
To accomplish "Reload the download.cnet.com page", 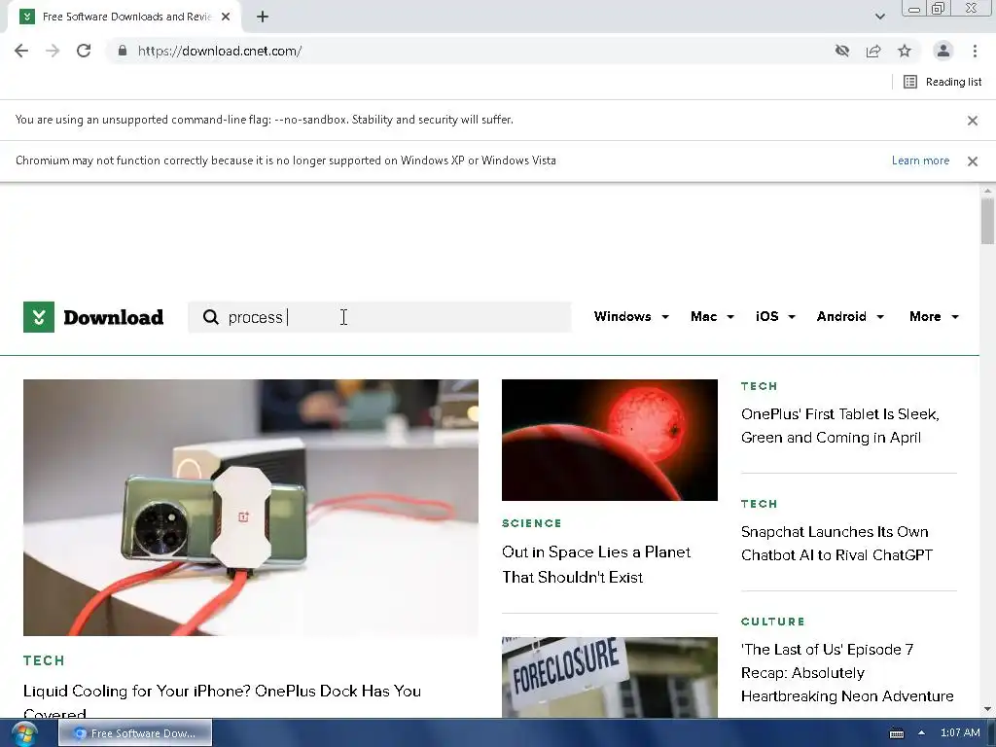I will 84,51.
